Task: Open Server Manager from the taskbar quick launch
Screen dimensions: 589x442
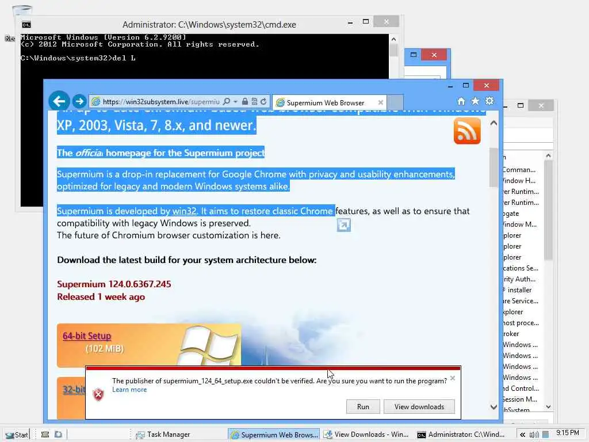Action: 45,435
